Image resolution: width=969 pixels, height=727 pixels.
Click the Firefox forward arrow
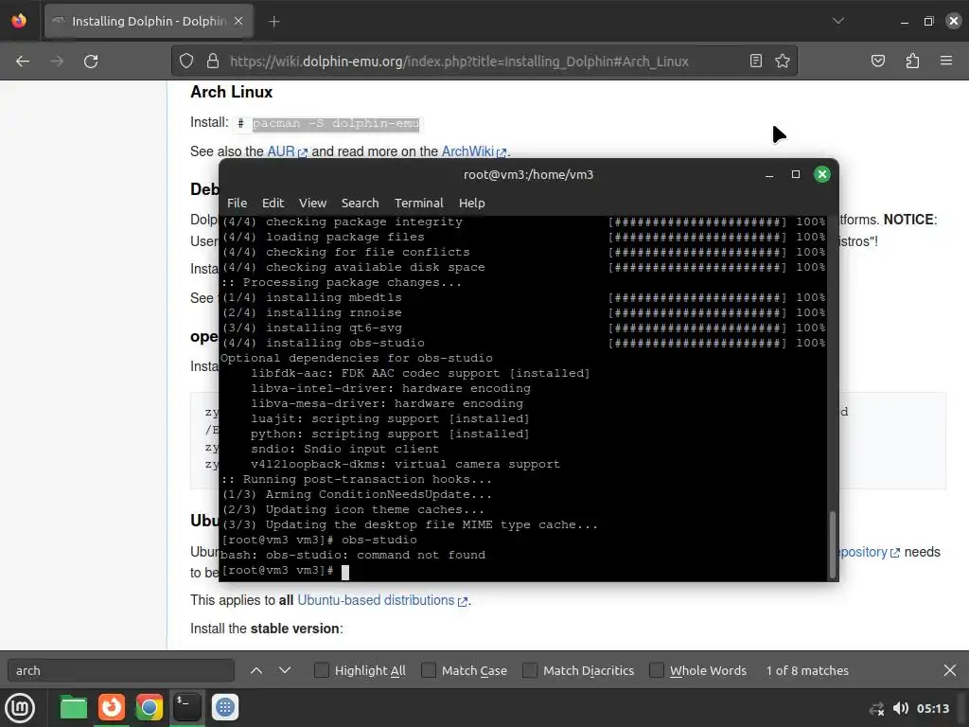(x=57, y=62)
